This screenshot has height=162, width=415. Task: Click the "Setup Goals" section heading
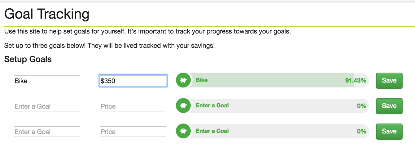28,59
